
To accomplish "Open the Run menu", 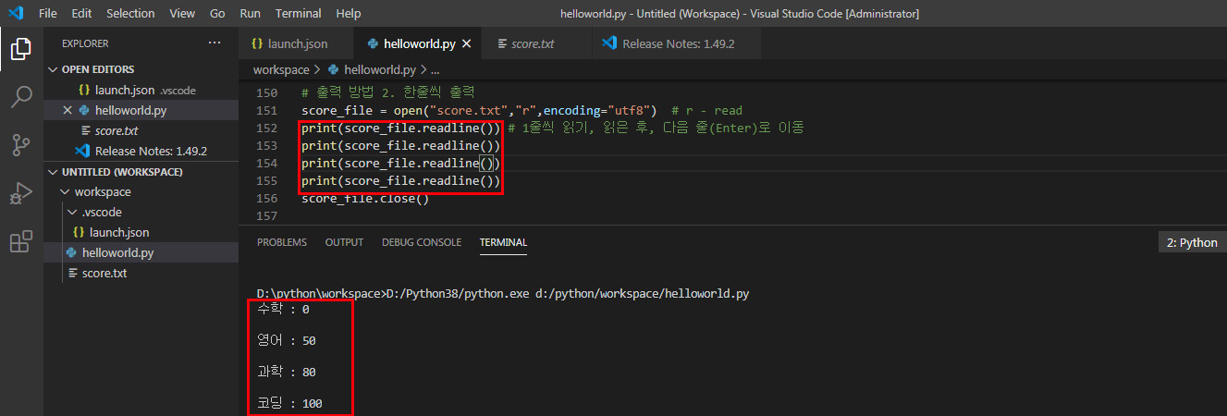I will [x=250, y=14].
